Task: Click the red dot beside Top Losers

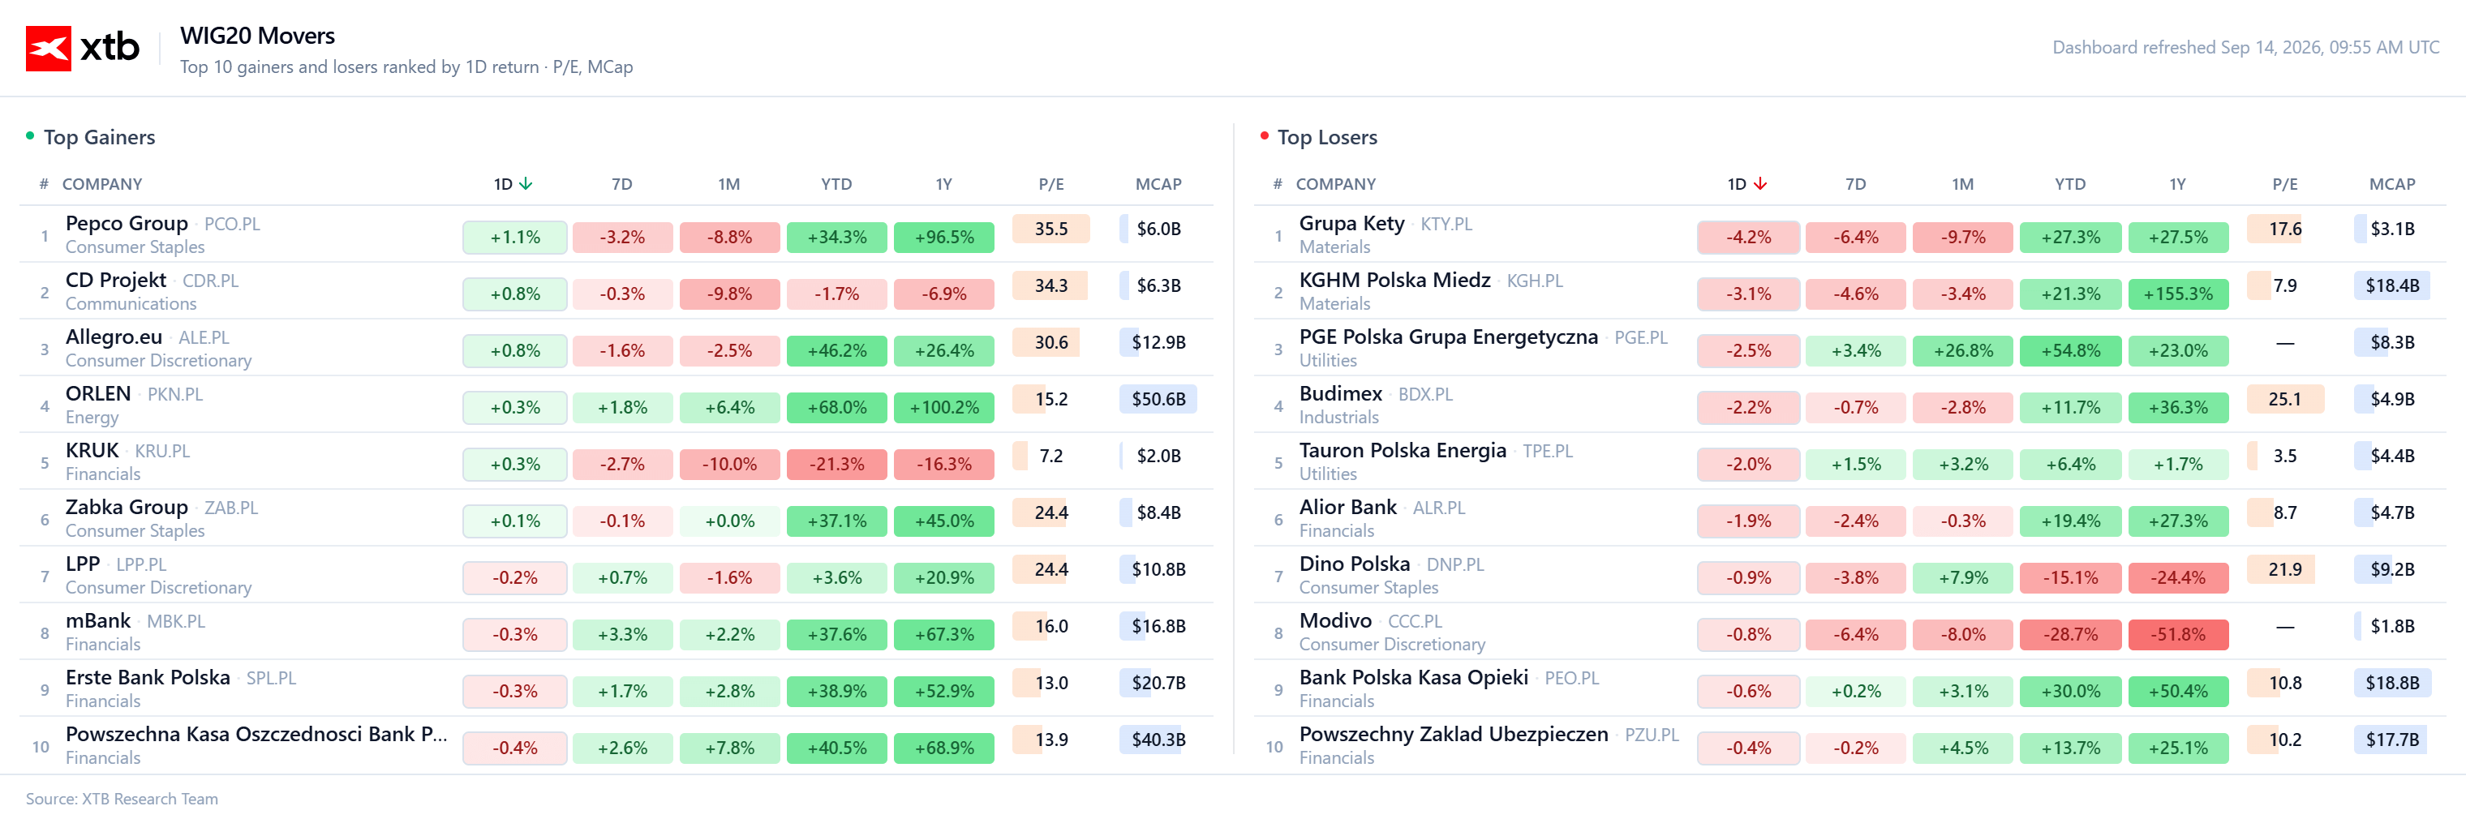Action: coord(1264,136)
